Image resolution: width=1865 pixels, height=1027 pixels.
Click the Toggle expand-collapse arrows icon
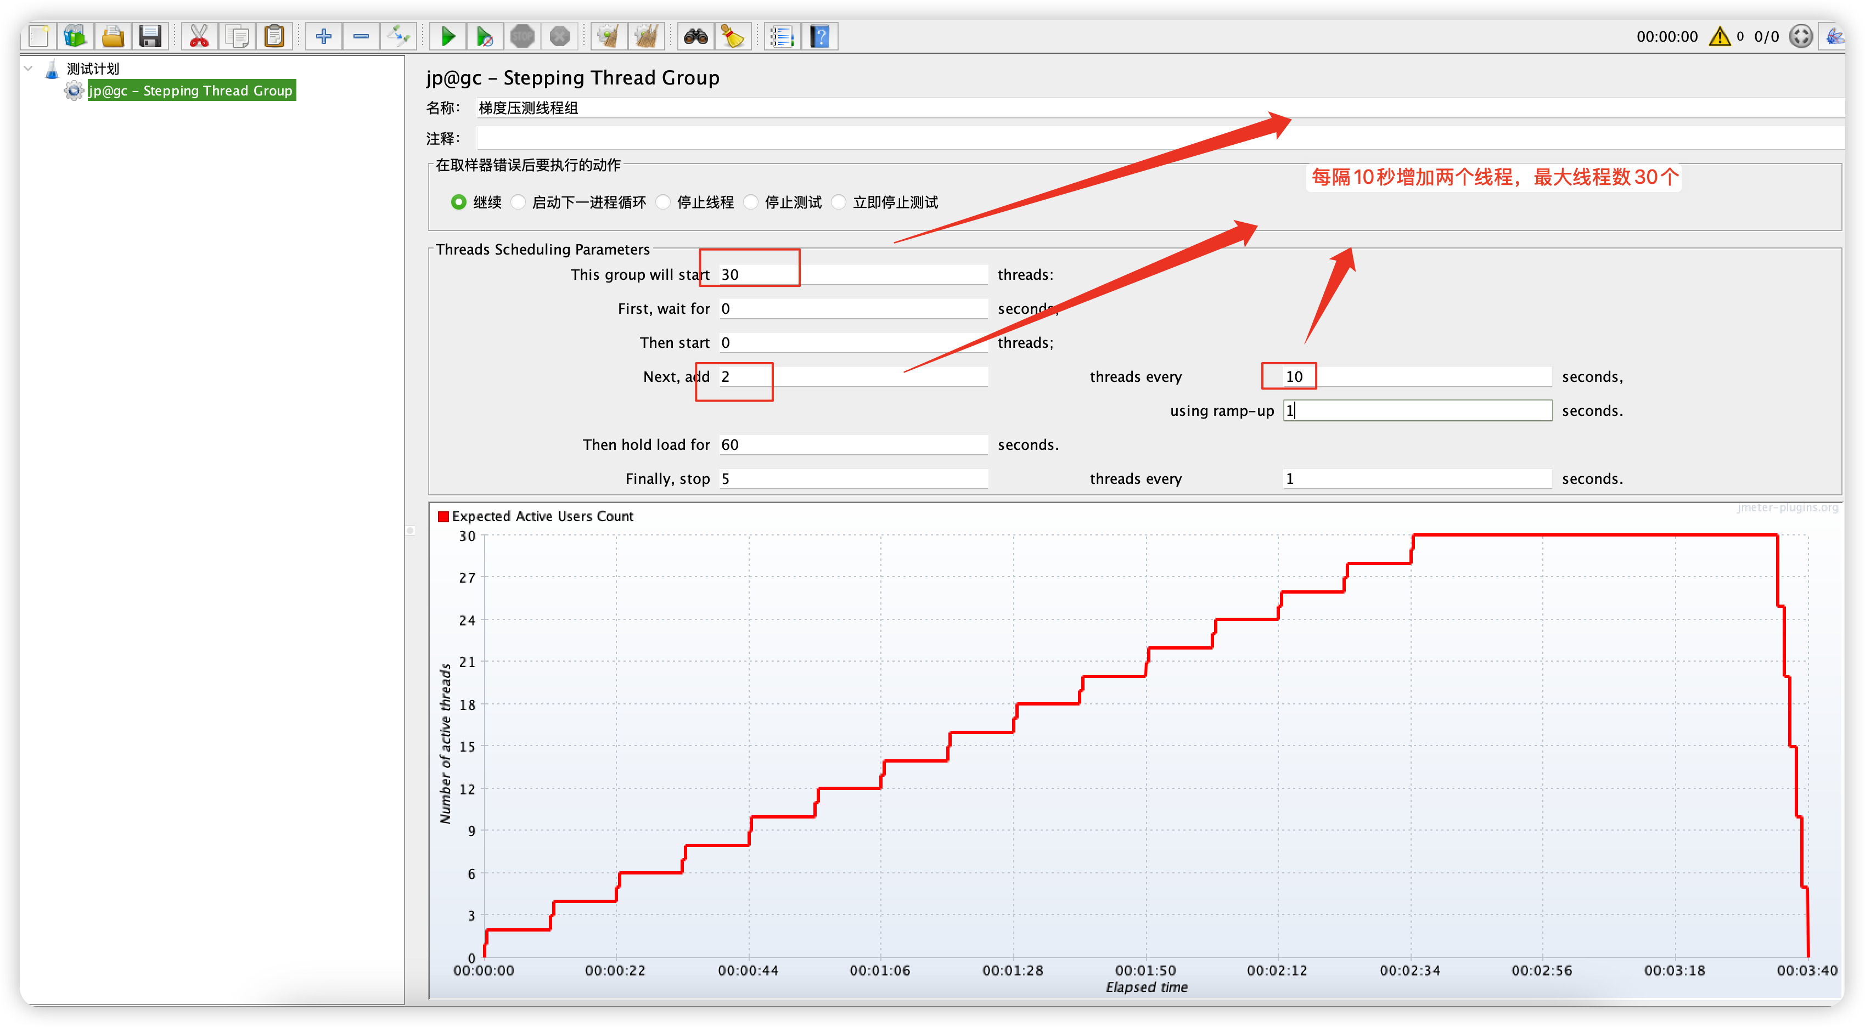pos(398,36)
